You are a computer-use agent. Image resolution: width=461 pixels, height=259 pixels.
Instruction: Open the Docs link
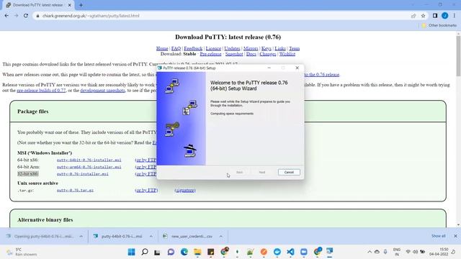click(251, 54)
